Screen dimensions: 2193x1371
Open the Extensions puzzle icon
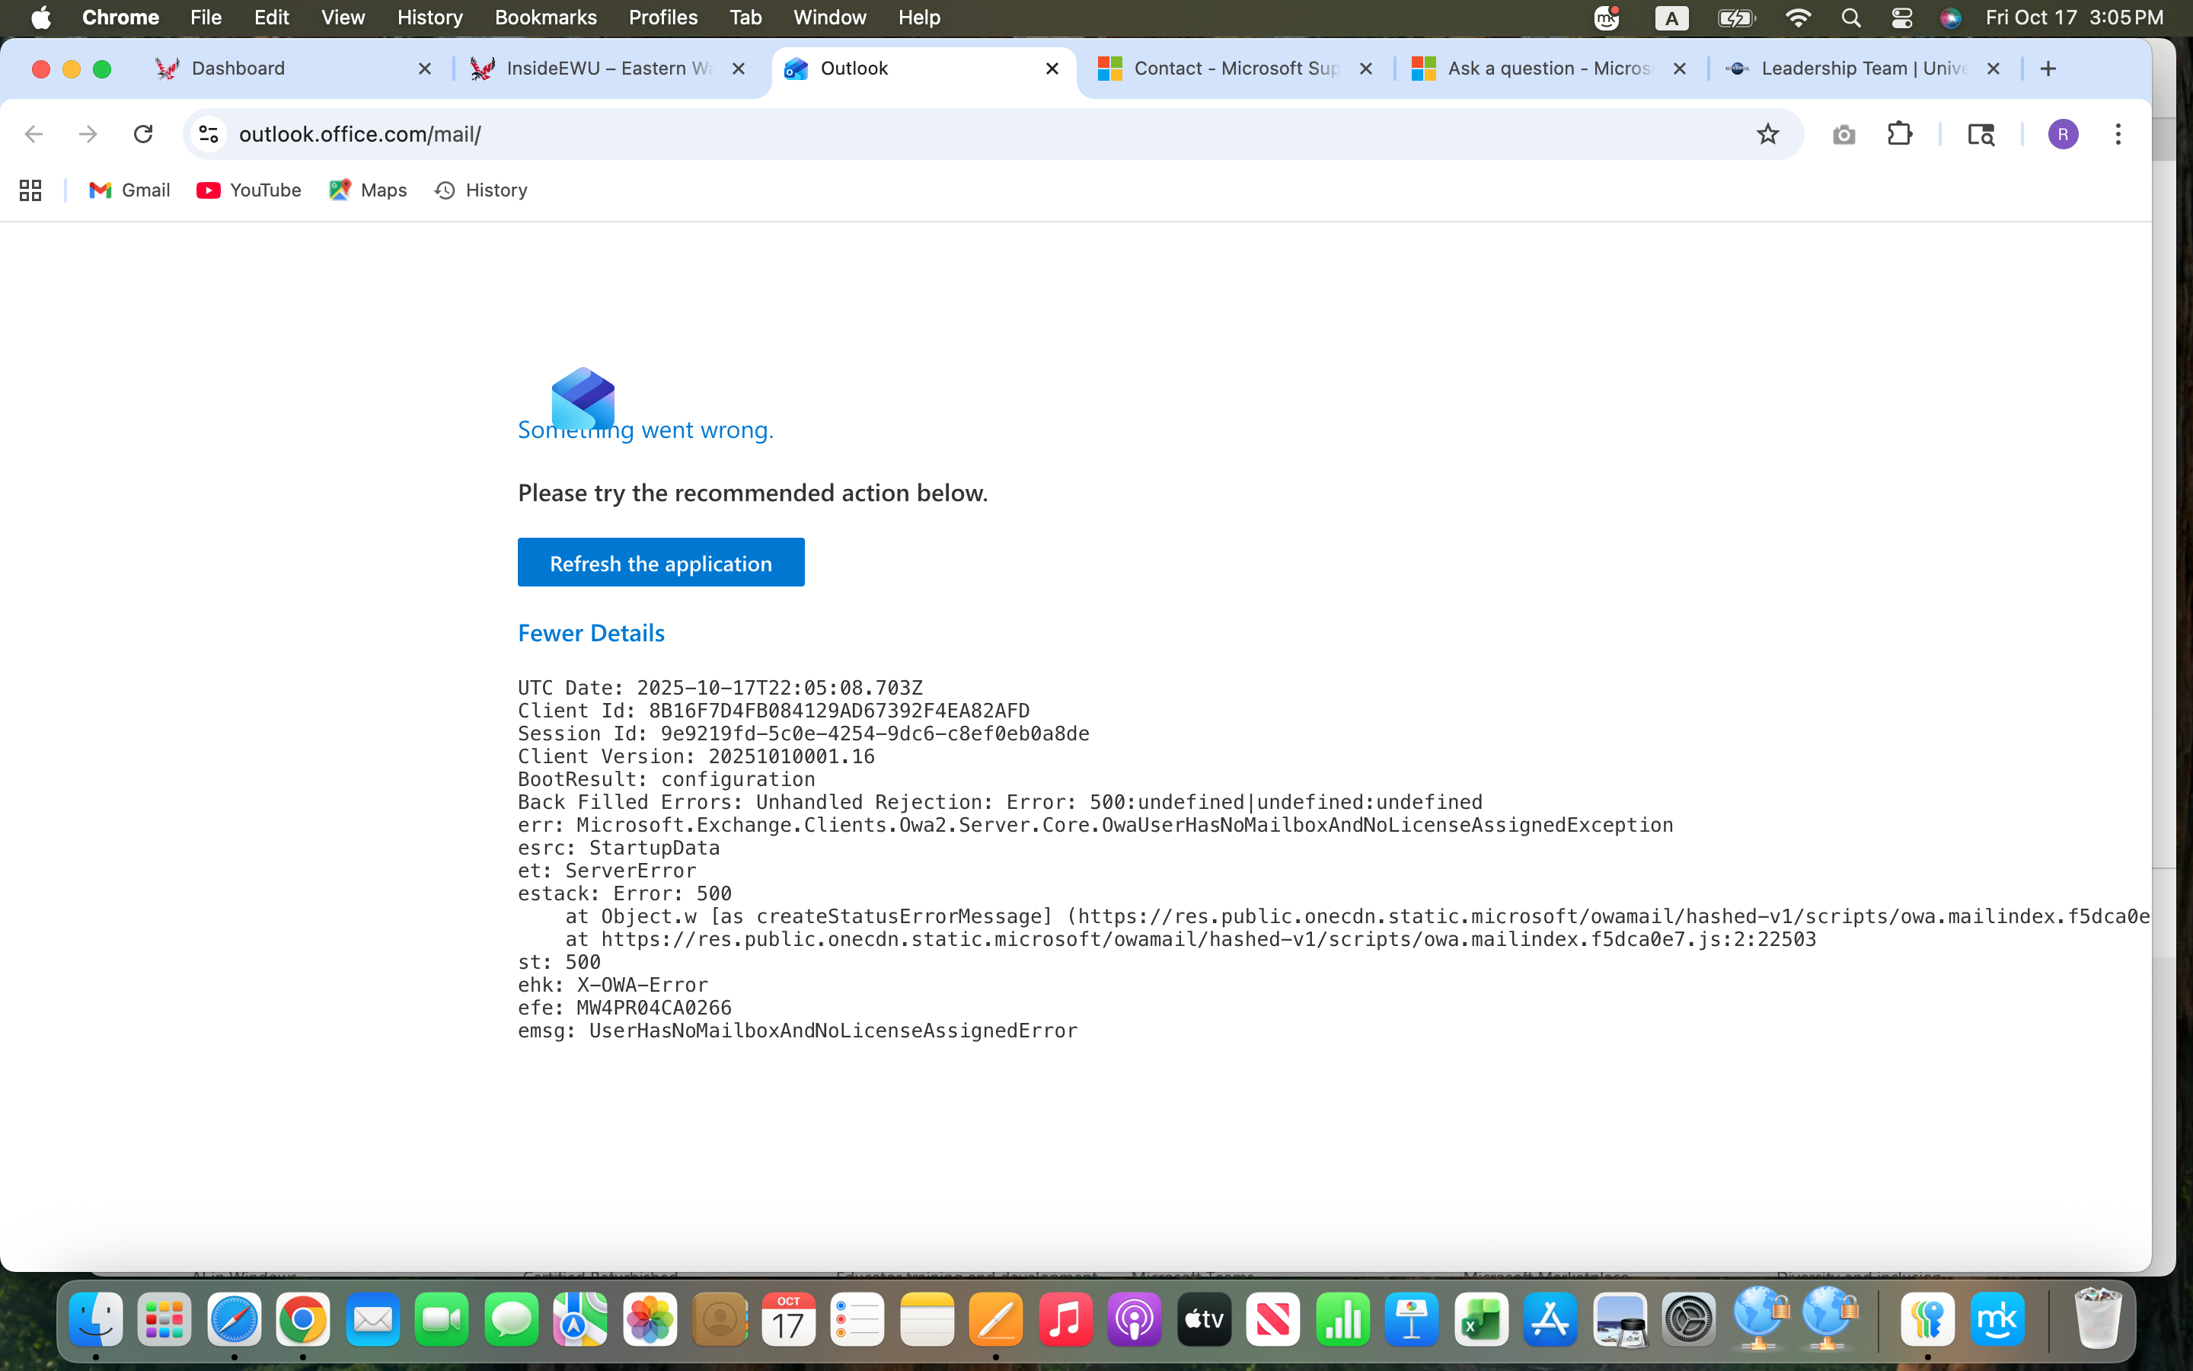(x=1899, y=134)
